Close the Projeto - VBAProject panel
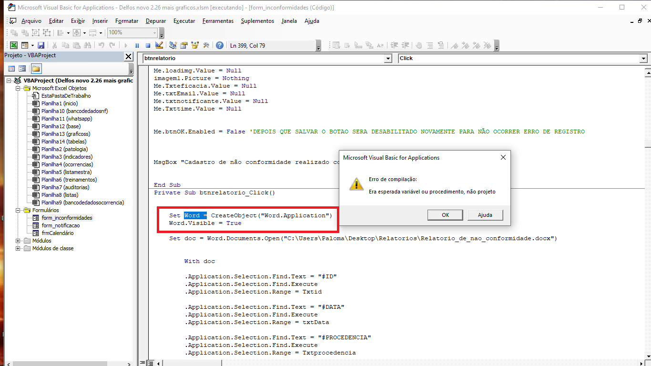 point(128,56)
